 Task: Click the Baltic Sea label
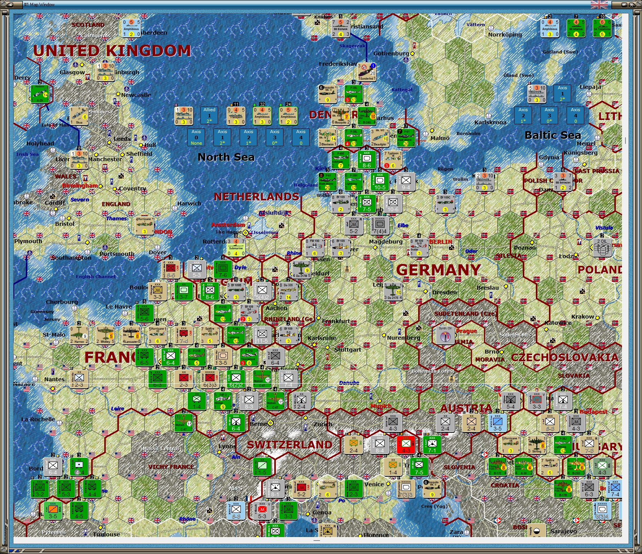553,135
